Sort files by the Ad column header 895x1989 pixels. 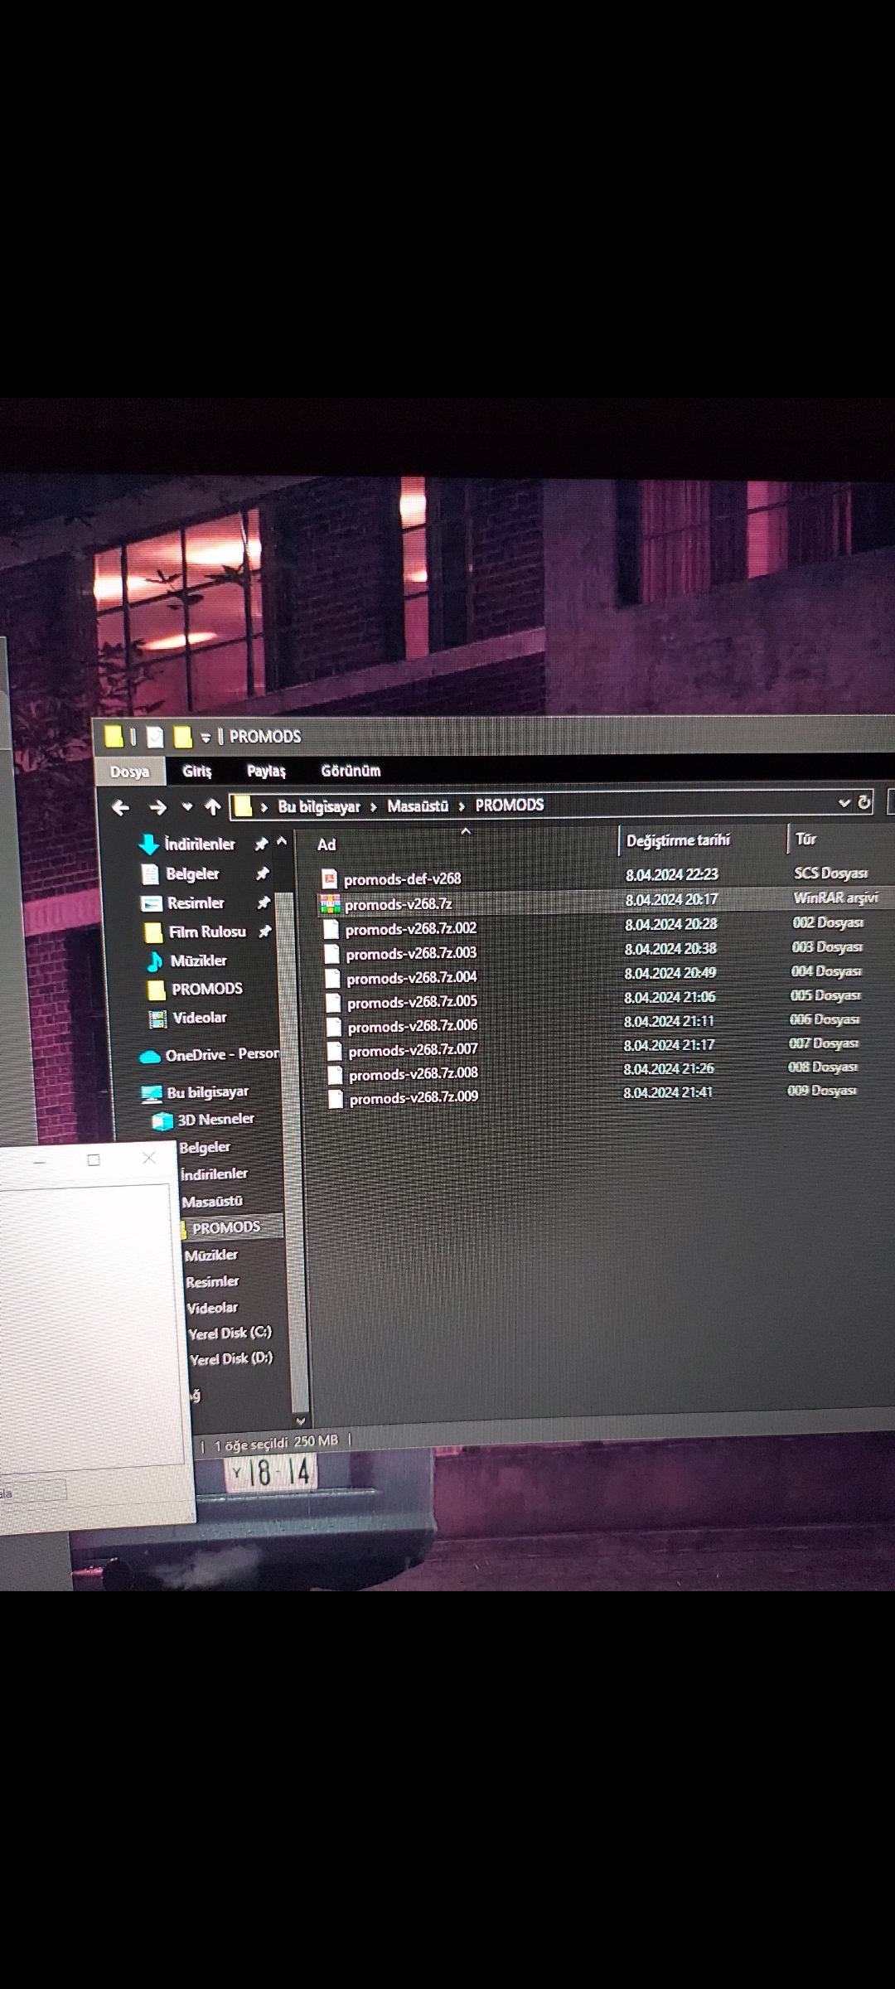coord(327,844)
